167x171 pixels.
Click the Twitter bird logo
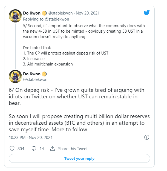147,13
